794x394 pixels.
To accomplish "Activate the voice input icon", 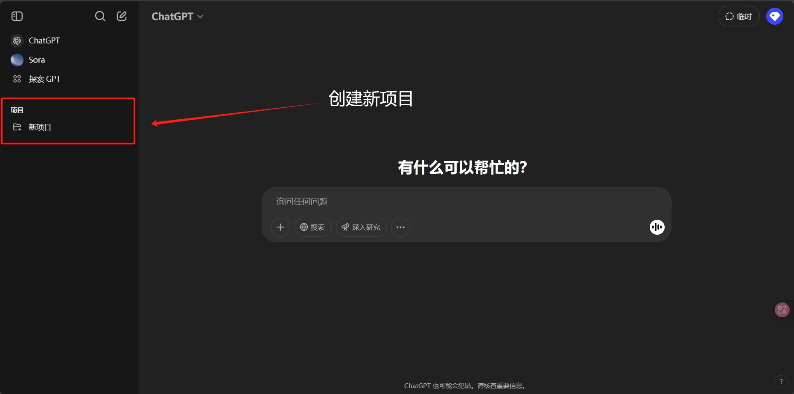I will coord(657,227).
